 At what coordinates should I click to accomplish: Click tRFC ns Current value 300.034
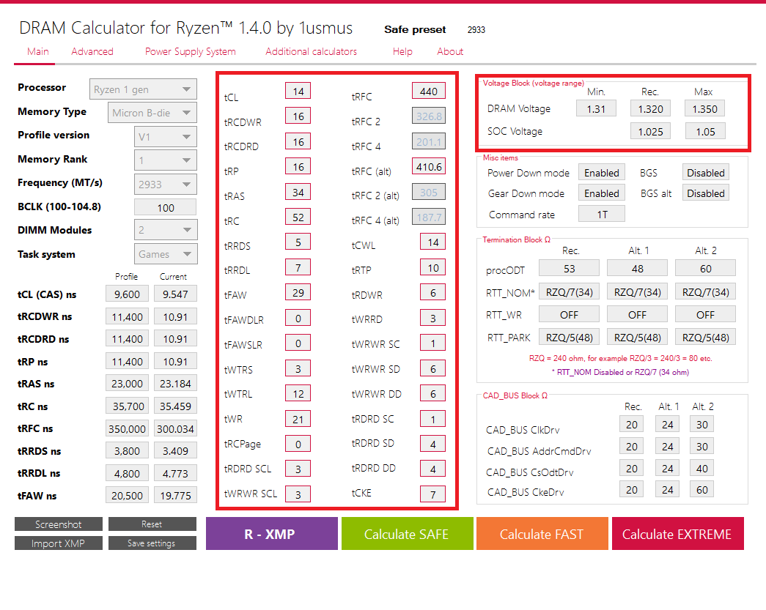[175, 428]
